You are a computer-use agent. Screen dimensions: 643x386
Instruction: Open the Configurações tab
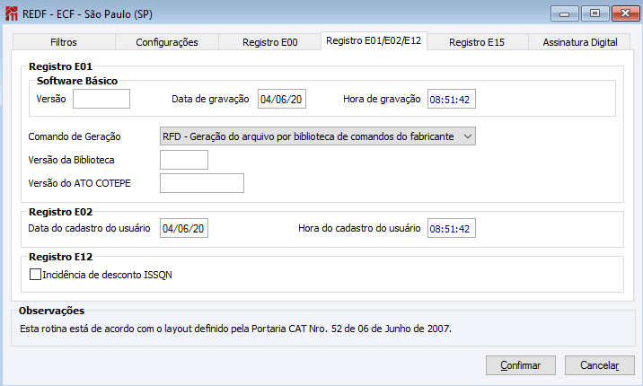(x=166, y=42)
